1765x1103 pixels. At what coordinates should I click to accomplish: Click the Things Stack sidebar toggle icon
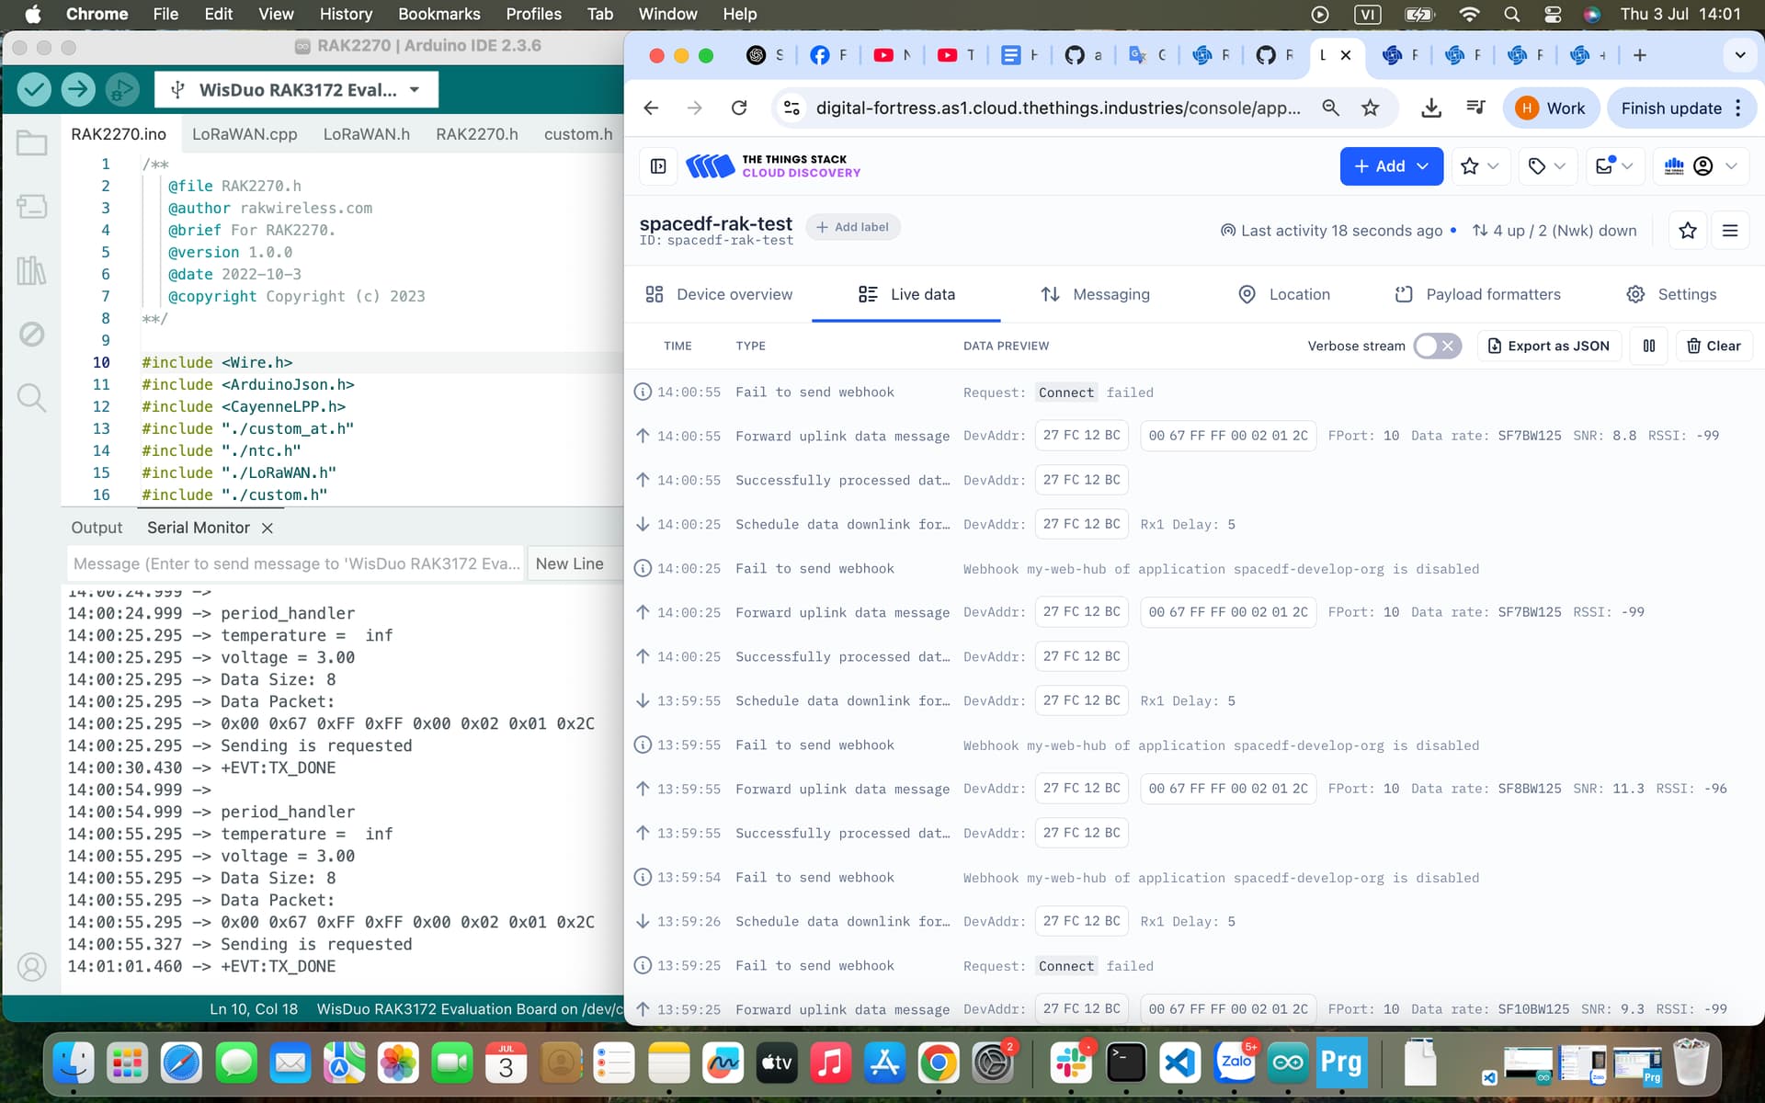(x=658, y=166)
